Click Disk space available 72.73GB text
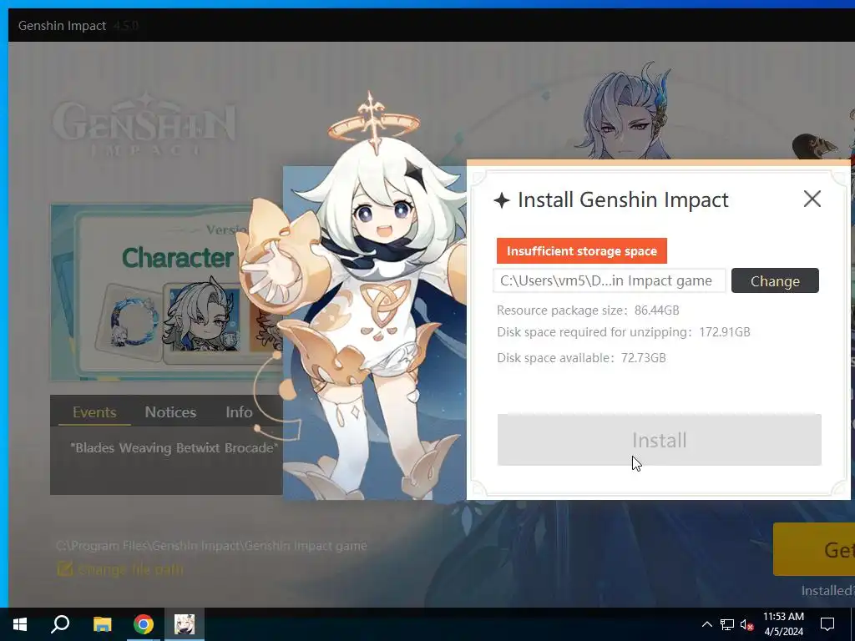Viewport: 855px width, 641px height. (x=581, y=358)
